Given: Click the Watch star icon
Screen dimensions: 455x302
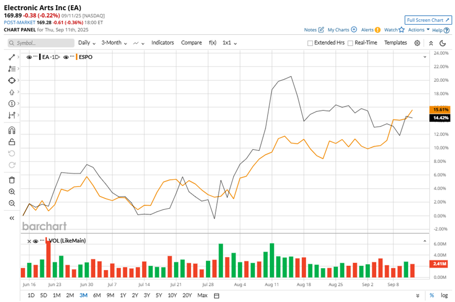Looking at the screenshot, I should coord(402,30).
